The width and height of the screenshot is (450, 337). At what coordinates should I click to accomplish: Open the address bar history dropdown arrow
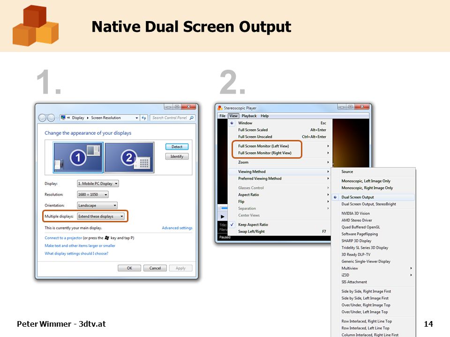coord(136,118)
